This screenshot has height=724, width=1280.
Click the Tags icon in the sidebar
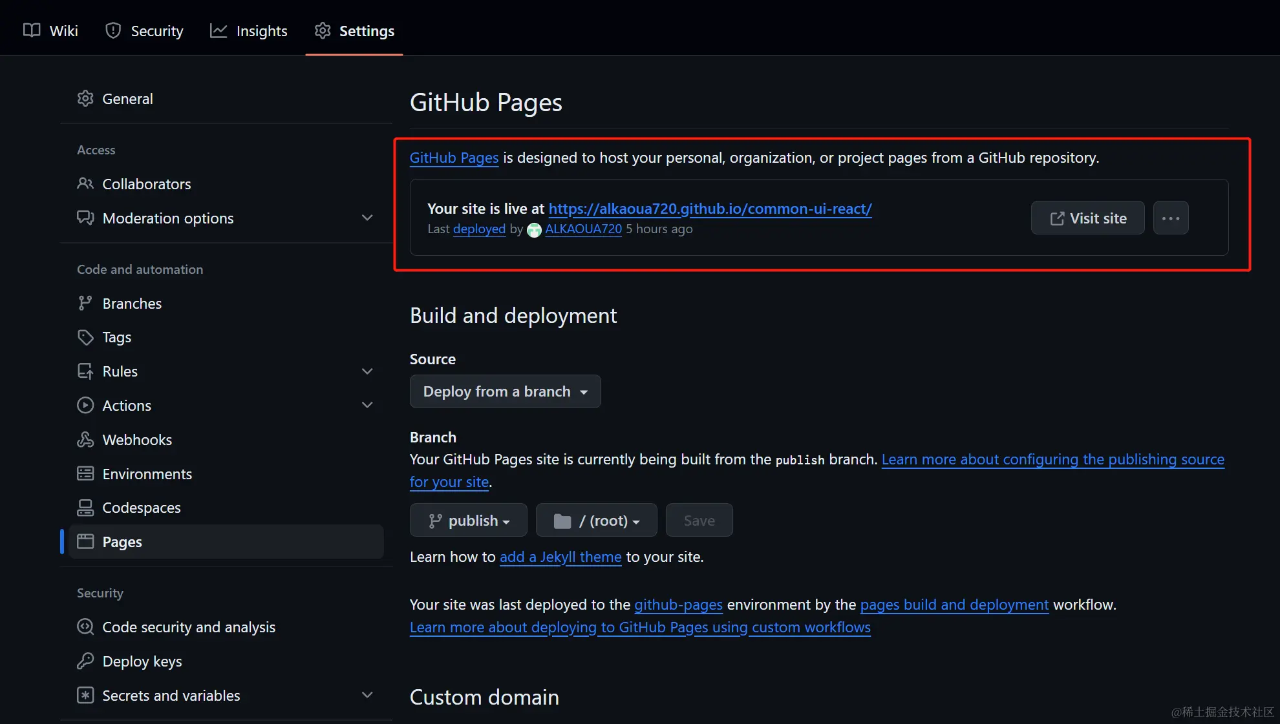point(86,336)
